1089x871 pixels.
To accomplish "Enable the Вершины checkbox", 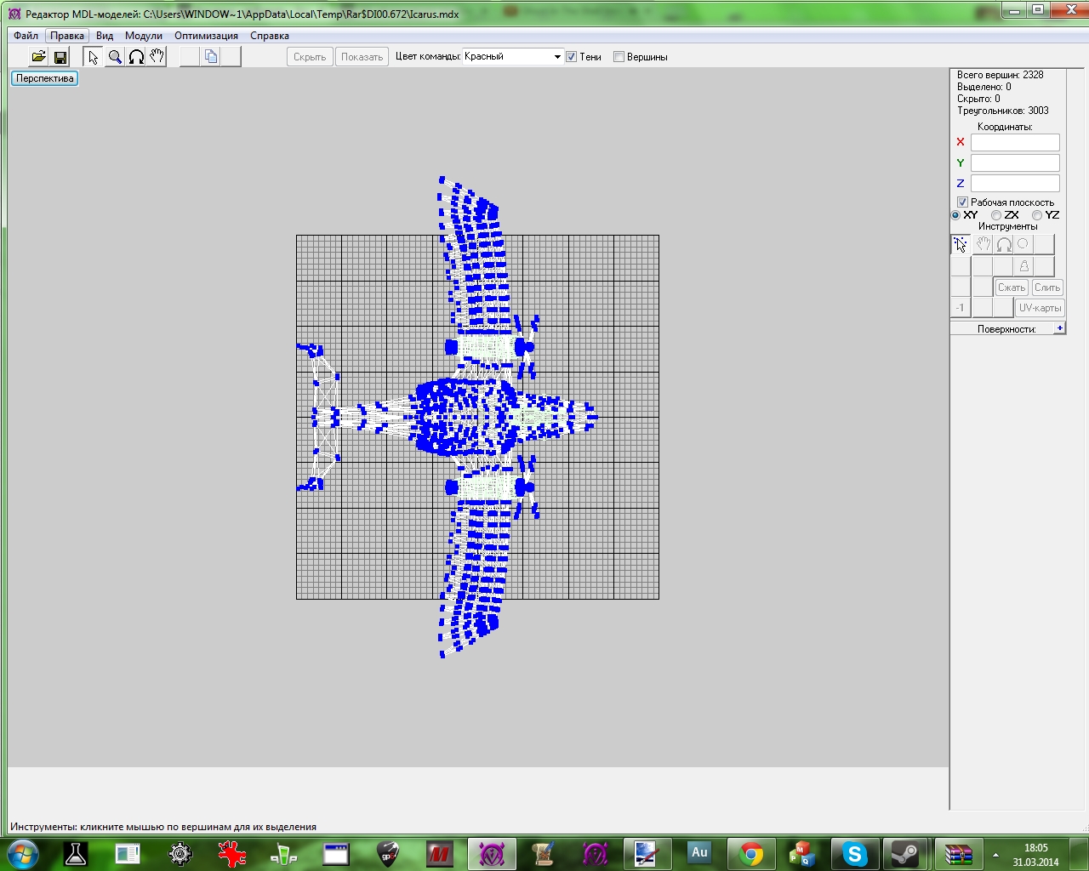I will pyautogui.click(x=619, y=57).
